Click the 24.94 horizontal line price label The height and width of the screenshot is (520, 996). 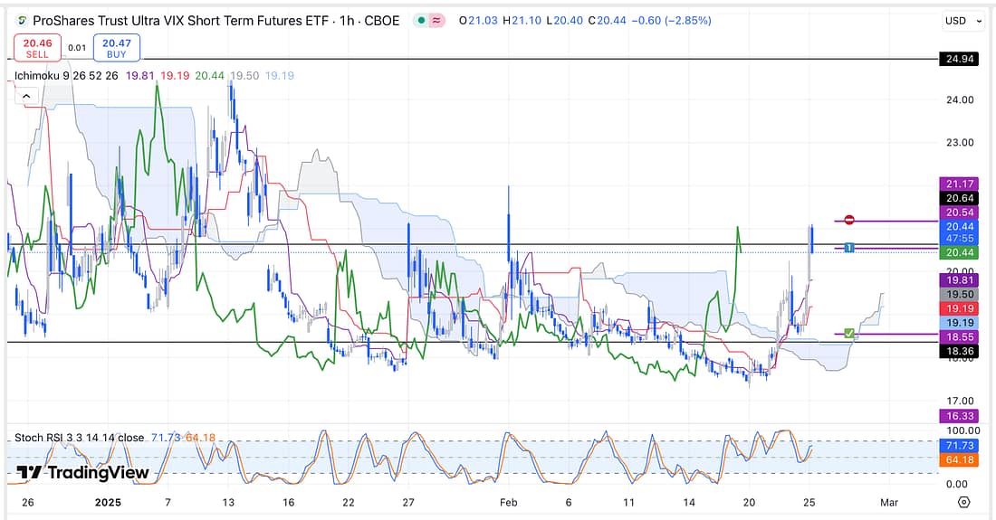pyautogui.click(x=960, y=60)
